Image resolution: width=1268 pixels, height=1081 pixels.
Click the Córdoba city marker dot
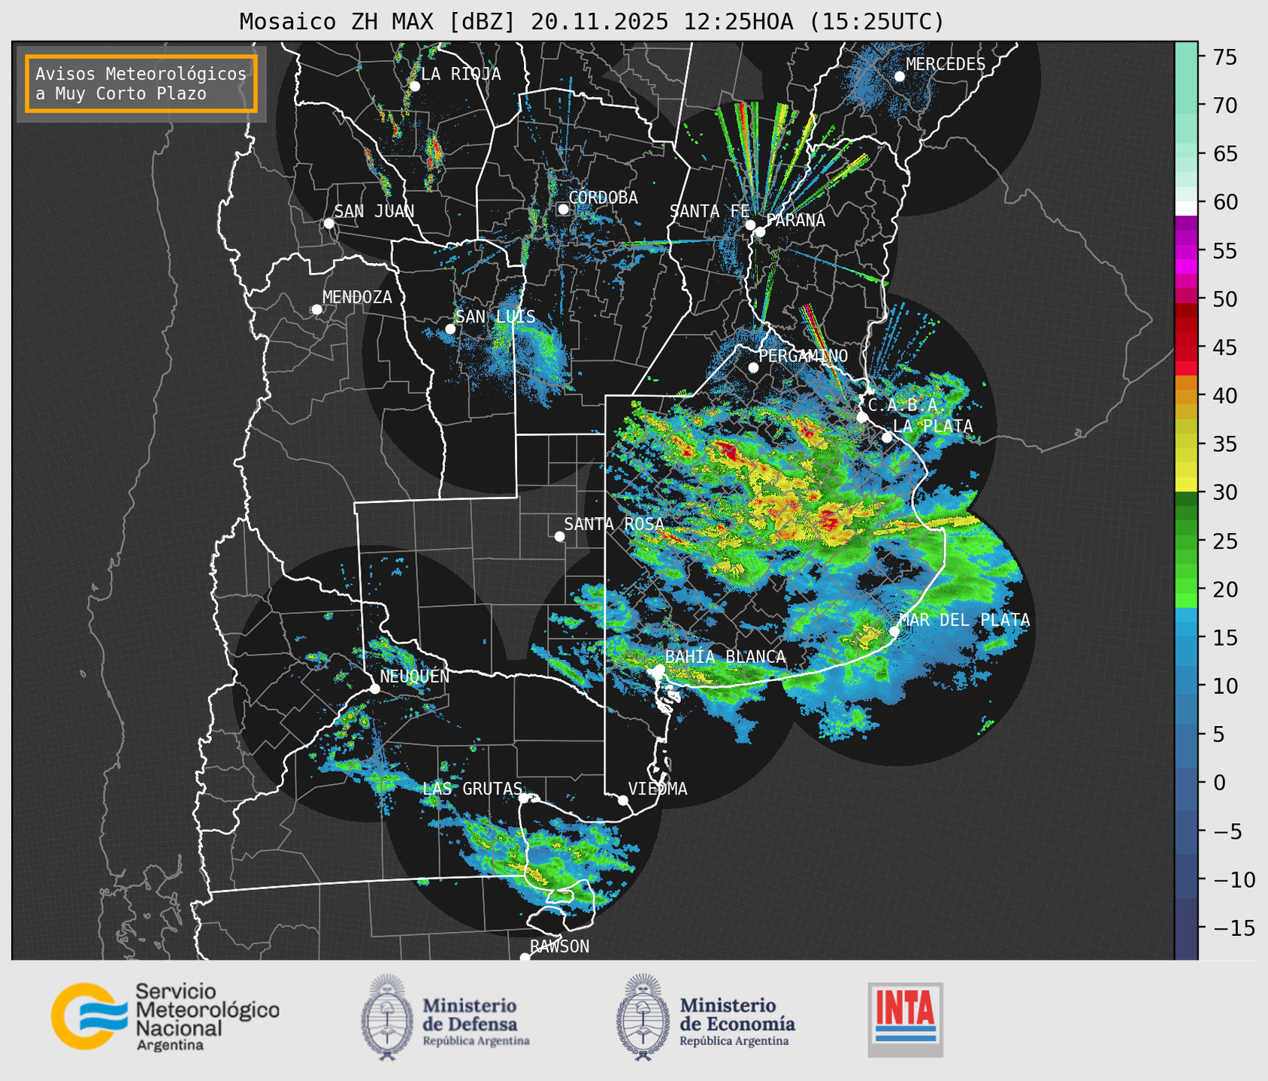click(563, 209)
